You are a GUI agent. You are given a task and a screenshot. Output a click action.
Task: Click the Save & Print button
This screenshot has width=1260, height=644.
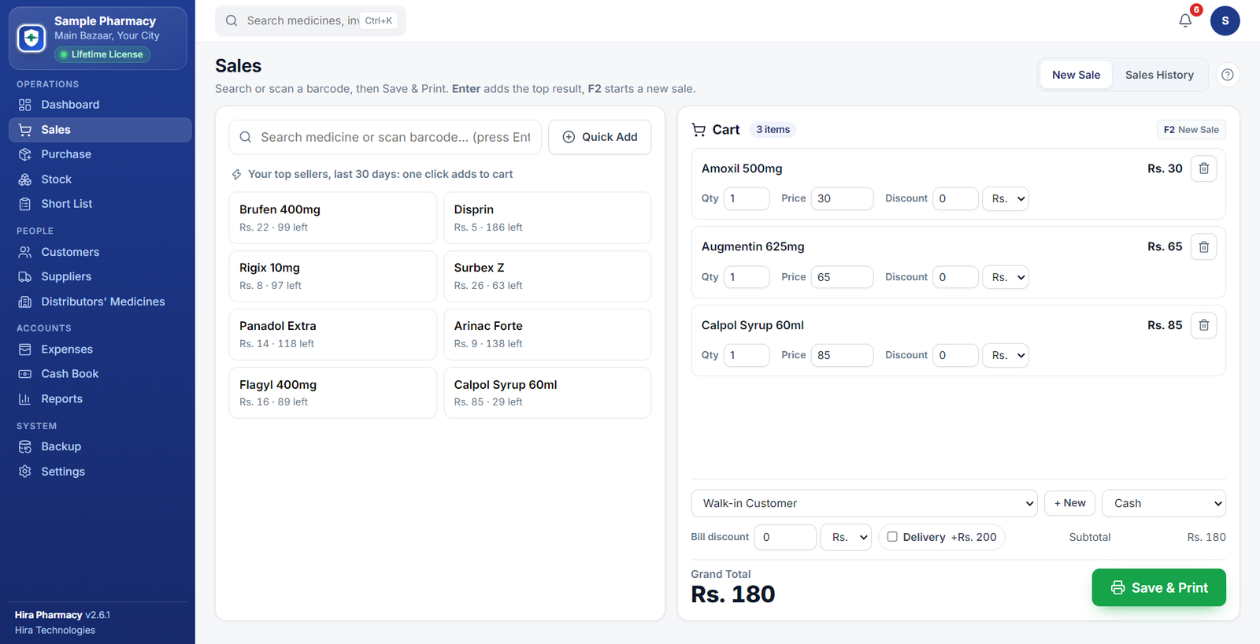1158,587
